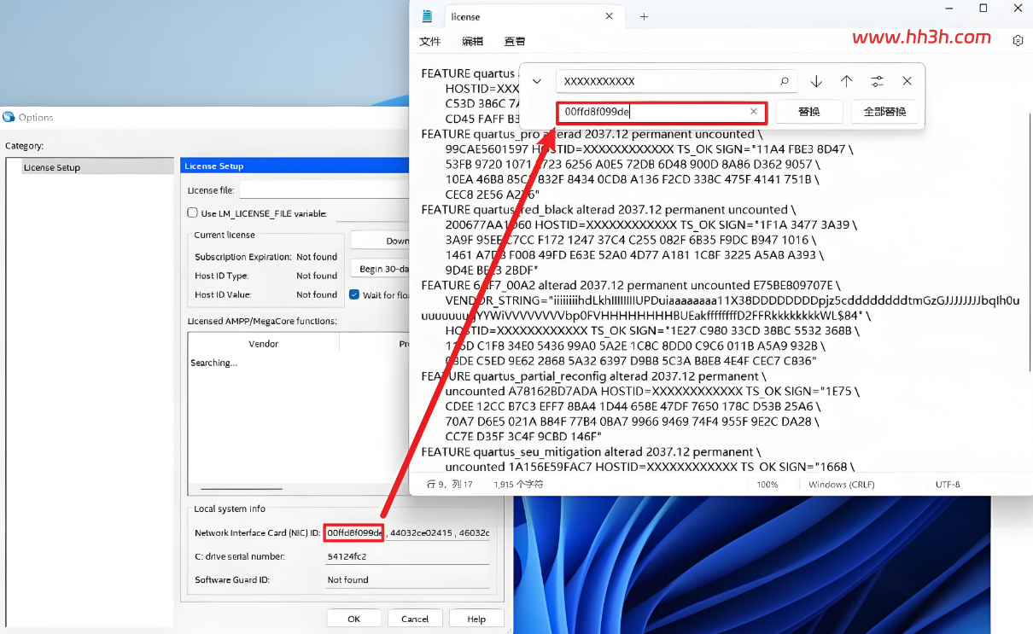Open the 编辑 menu

(472, 41)
